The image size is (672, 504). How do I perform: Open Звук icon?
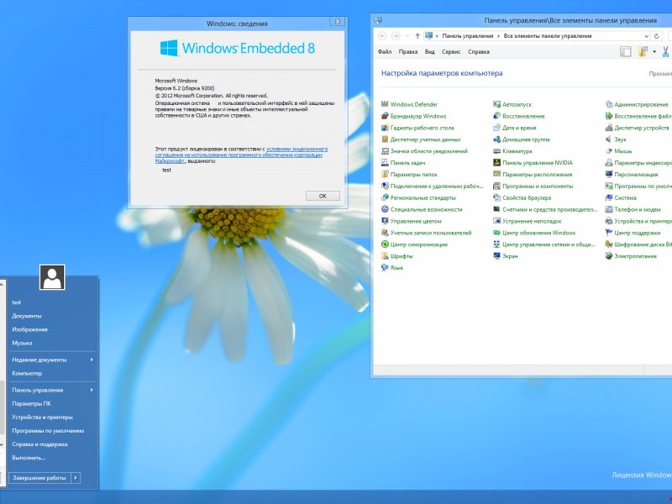[608, 139]
